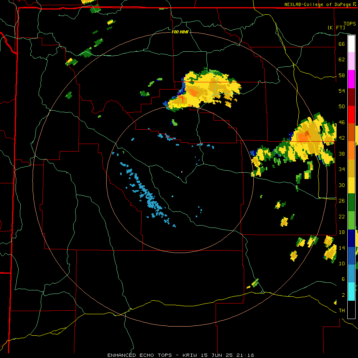Click the light pink legend swatch
358x358 pixels.
pos(351,61)
